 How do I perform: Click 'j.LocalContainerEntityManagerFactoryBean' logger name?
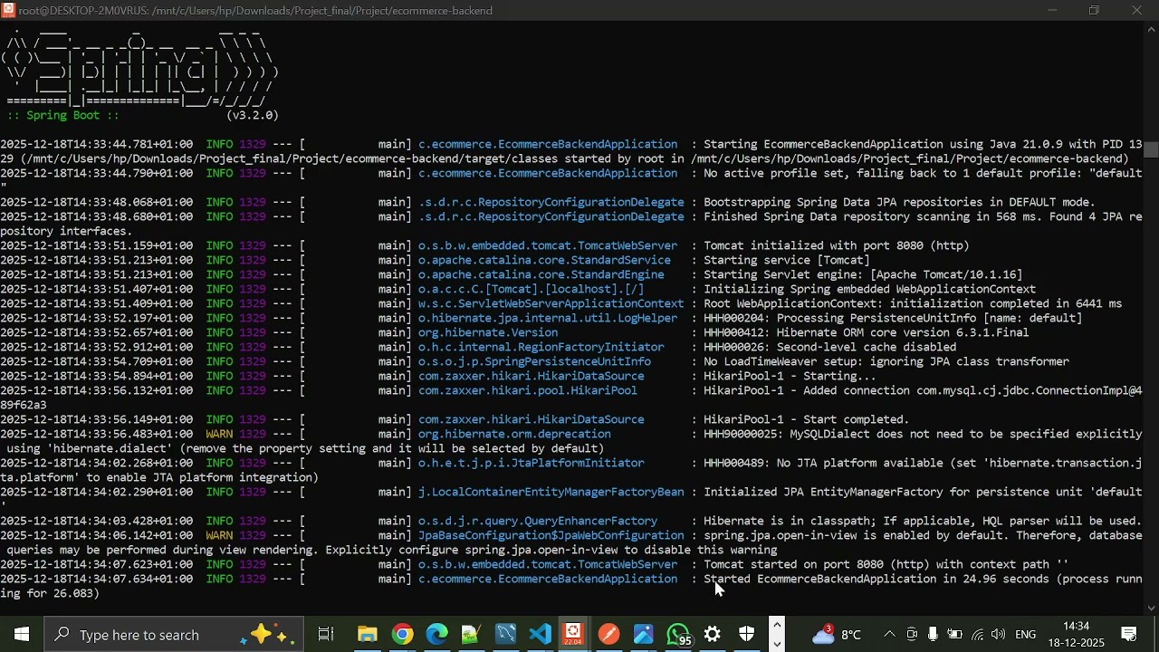(x=551, y=492)
